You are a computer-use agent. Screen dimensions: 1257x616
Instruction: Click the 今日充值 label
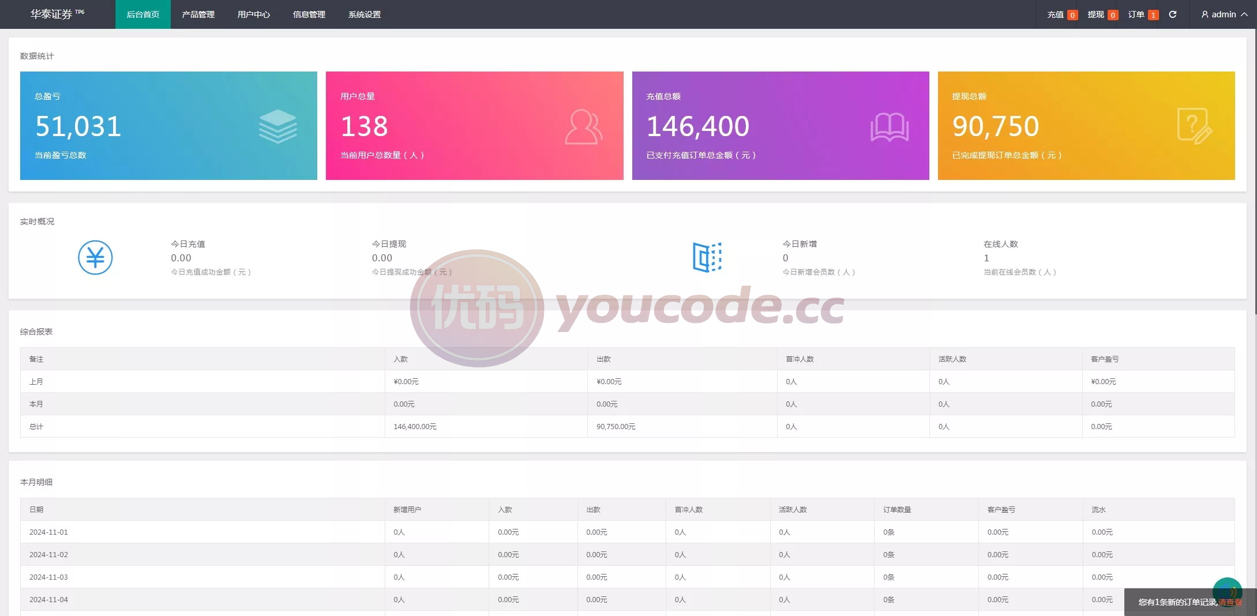tap(188, 244)
